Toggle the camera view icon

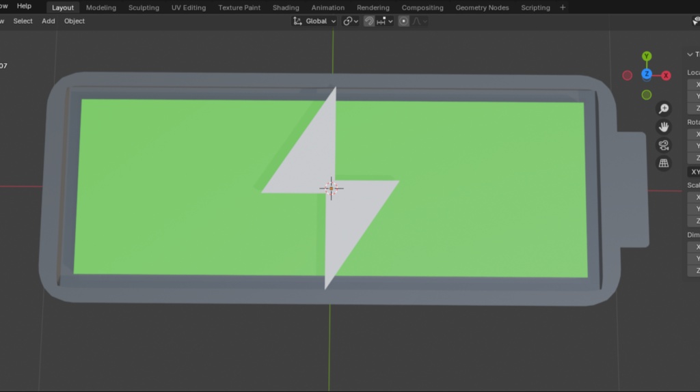(664, 145)
